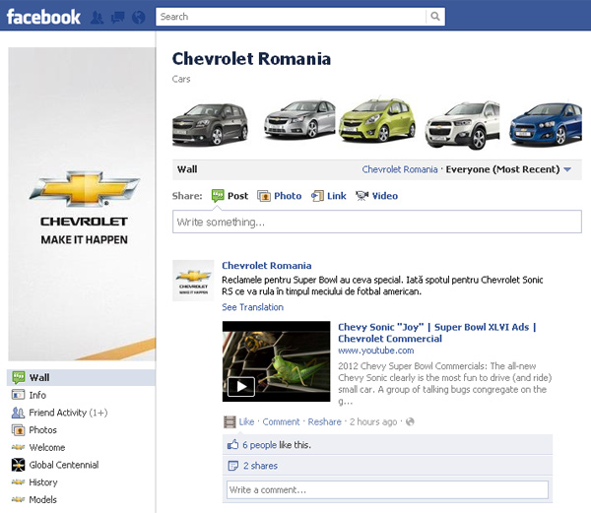Select Video in the Share options
The width and height of the screenshot is (591, 513).
tap(376, 196)
